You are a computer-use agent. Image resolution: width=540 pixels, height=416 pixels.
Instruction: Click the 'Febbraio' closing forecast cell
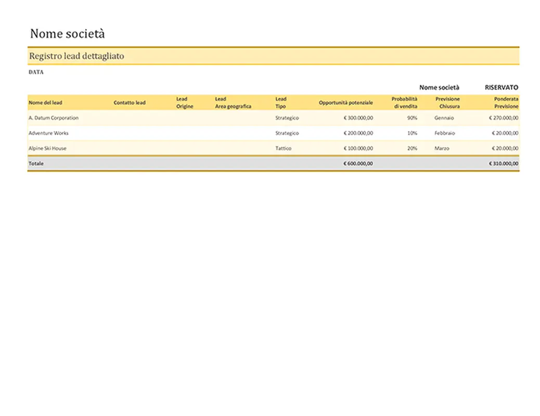(444, 133)
